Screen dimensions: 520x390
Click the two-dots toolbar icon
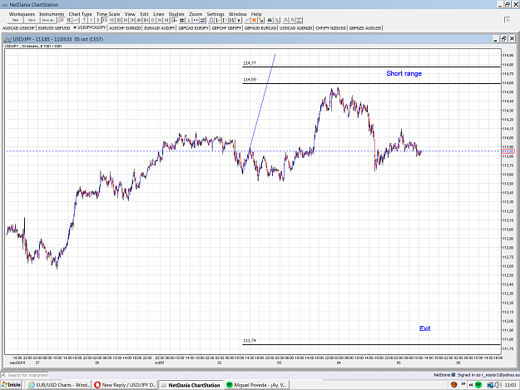pos(196,20)
